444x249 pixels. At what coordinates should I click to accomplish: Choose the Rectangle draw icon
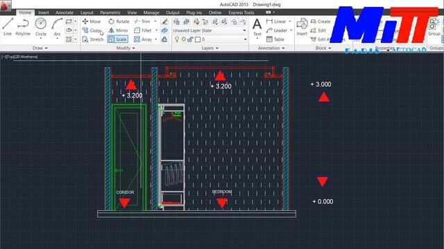click(69, 21)
